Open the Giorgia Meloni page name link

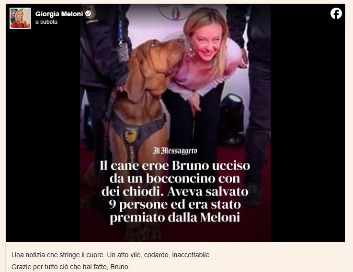click(x=59, y=14)
